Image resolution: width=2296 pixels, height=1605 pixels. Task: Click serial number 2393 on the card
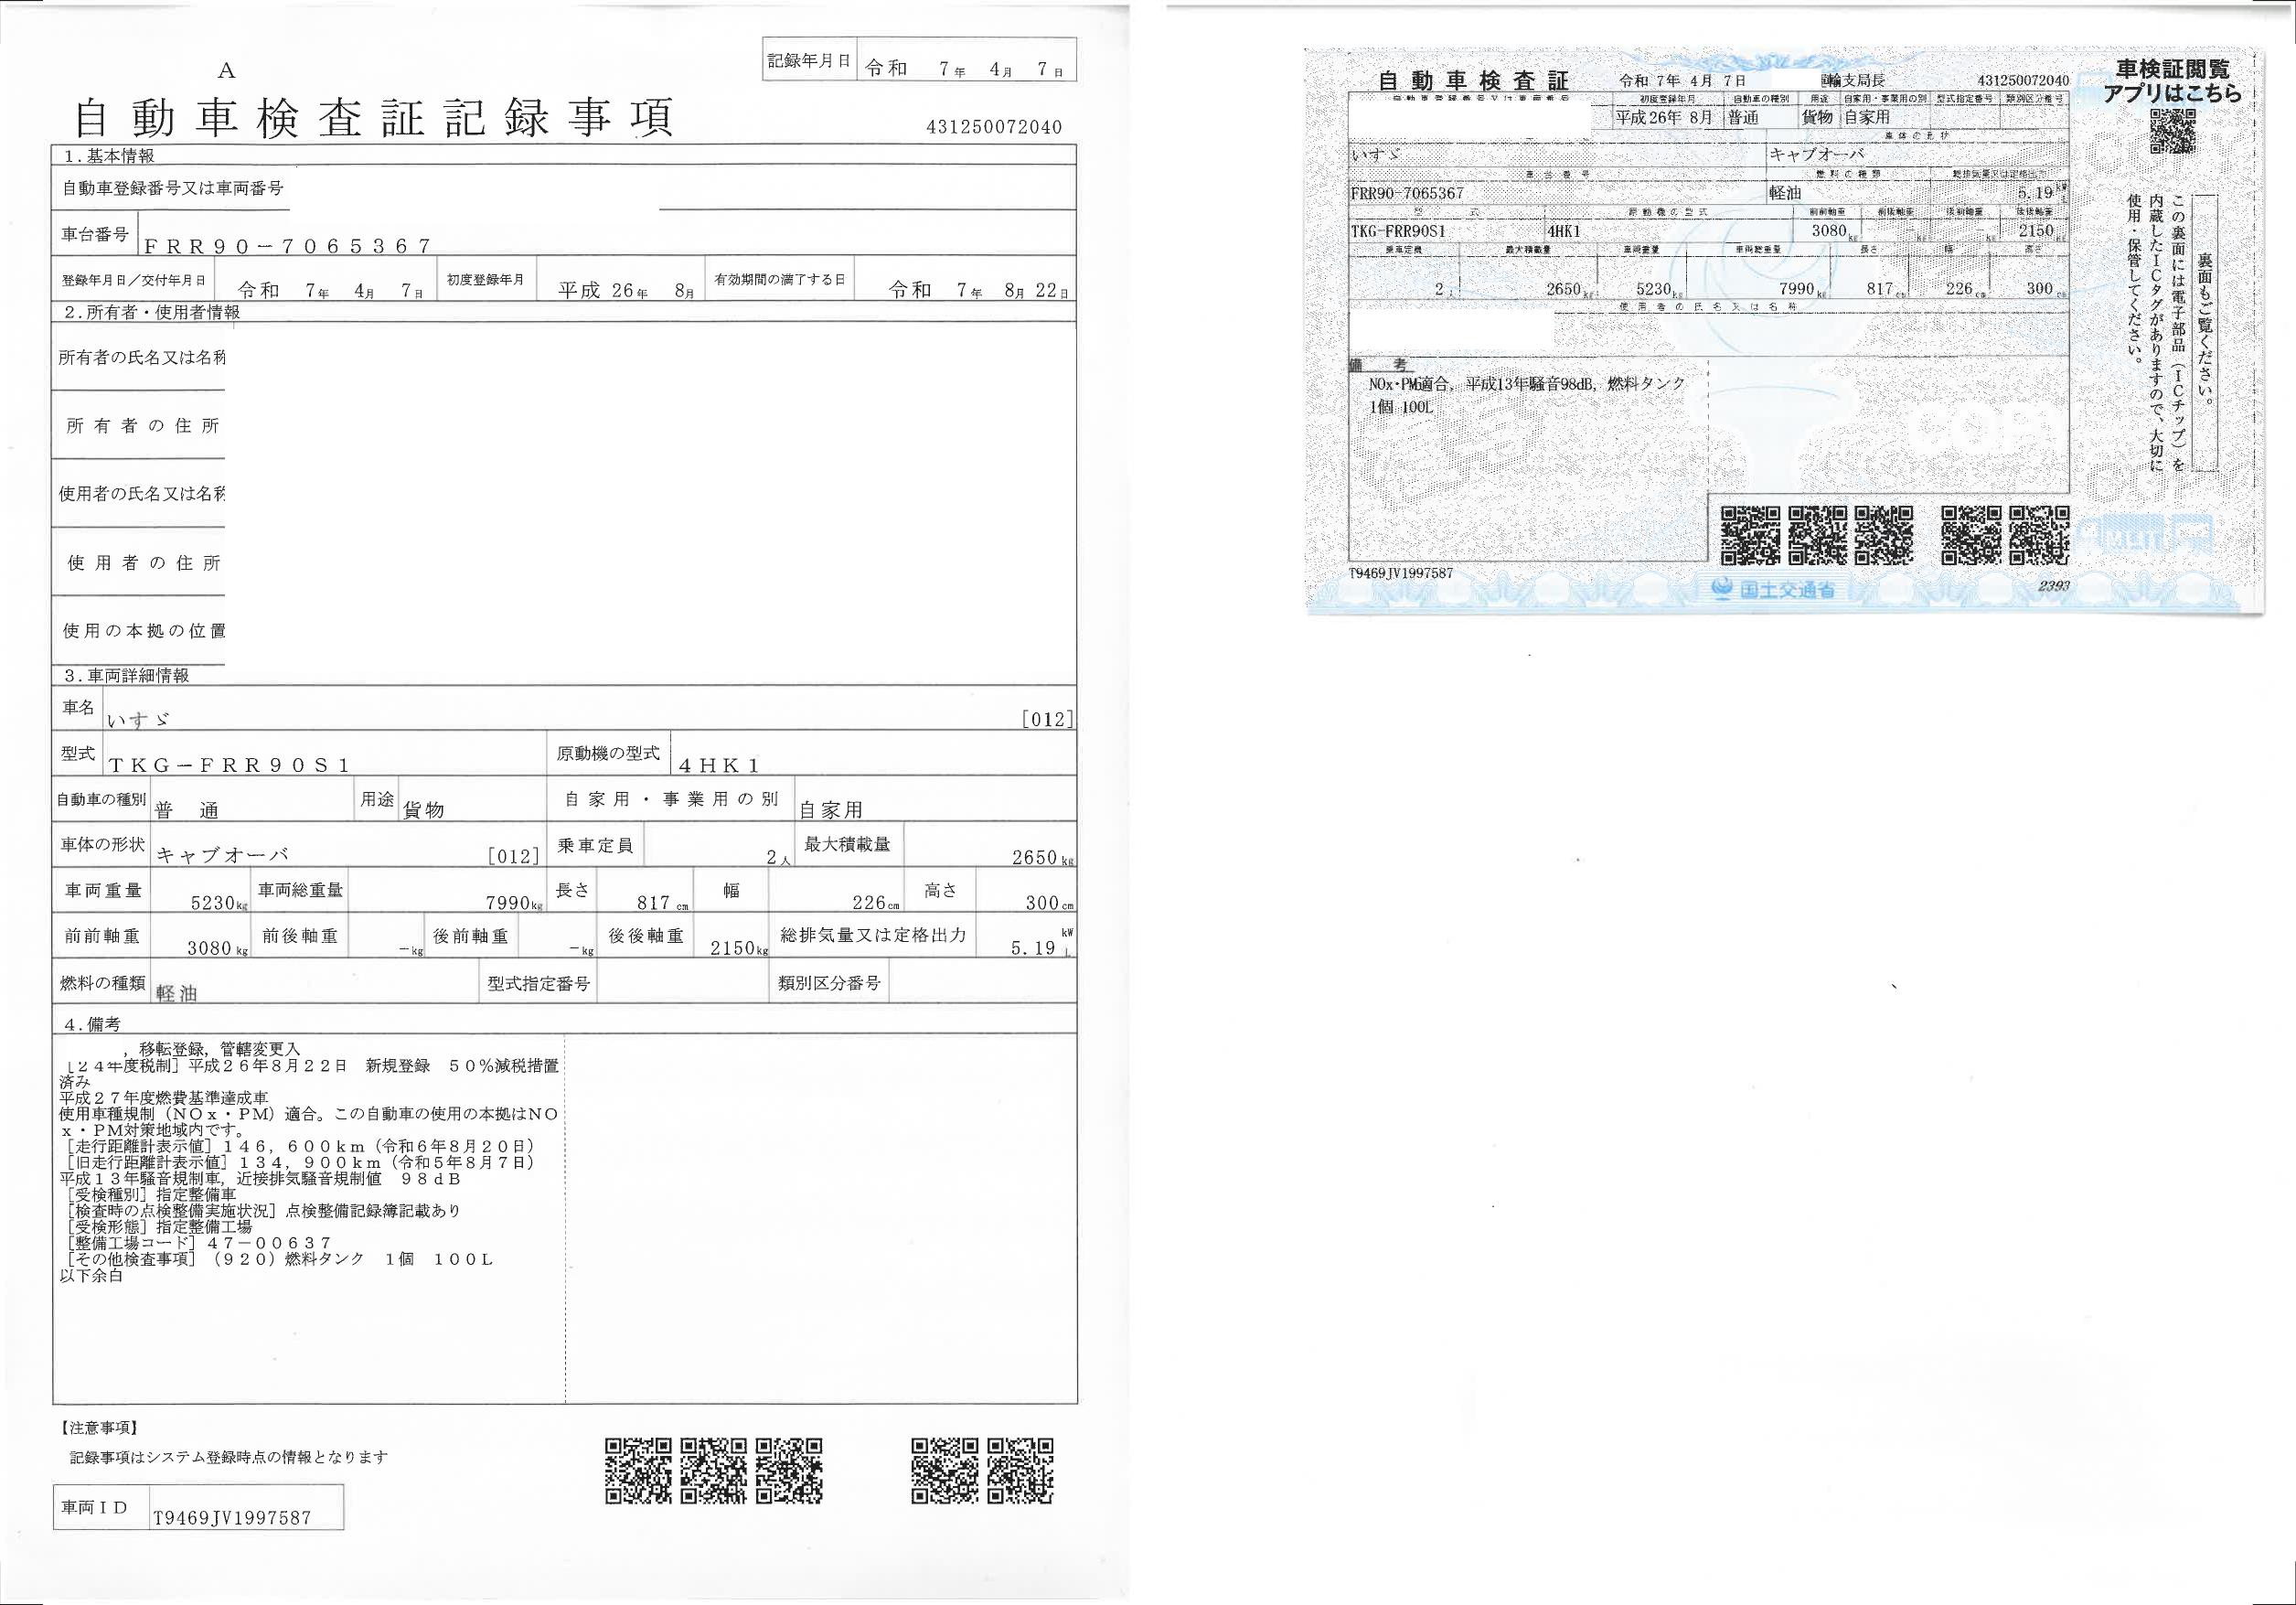click(x=2054, y=586)
